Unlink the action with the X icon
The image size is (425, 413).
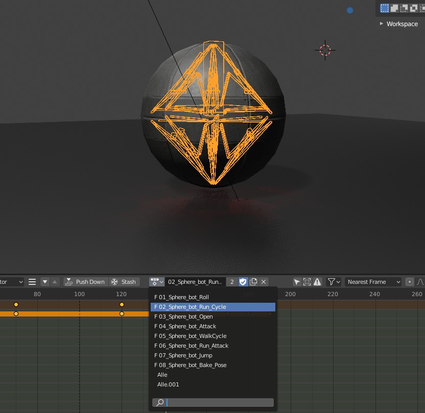pyautogui.click(x=264, y=282)
